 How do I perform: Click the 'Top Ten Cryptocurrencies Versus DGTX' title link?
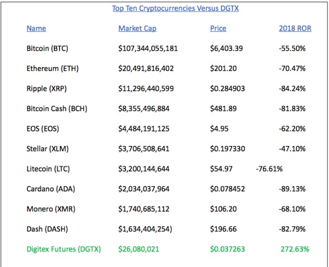[175, 9]
